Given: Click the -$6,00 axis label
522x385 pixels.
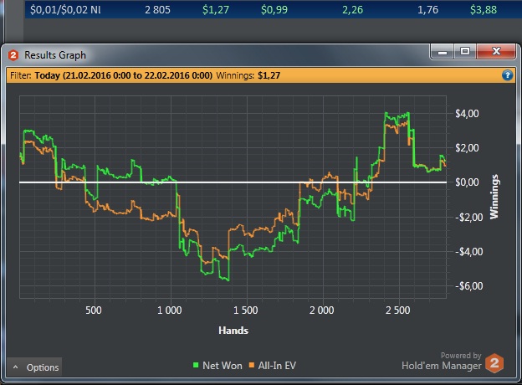Looking at the screenshot, I should coord(468,285).
